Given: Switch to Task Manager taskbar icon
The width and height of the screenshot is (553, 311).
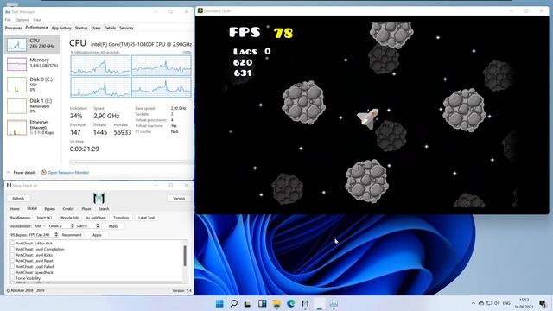Looking at the screenshot, I should click(334, 303).
